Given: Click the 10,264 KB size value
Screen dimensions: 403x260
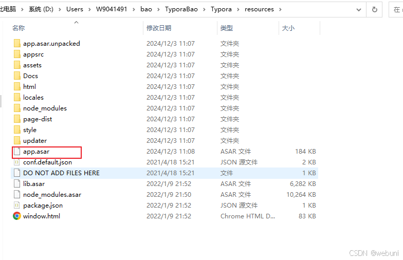Looking at the screenshot, I should pos(301,194).
